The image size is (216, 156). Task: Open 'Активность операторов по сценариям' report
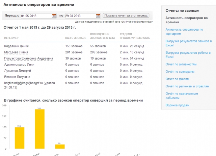[184, 32]
